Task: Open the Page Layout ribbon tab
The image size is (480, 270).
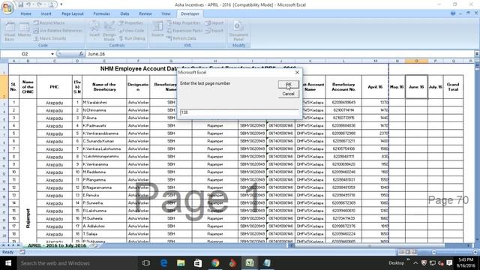Action: 73,13
